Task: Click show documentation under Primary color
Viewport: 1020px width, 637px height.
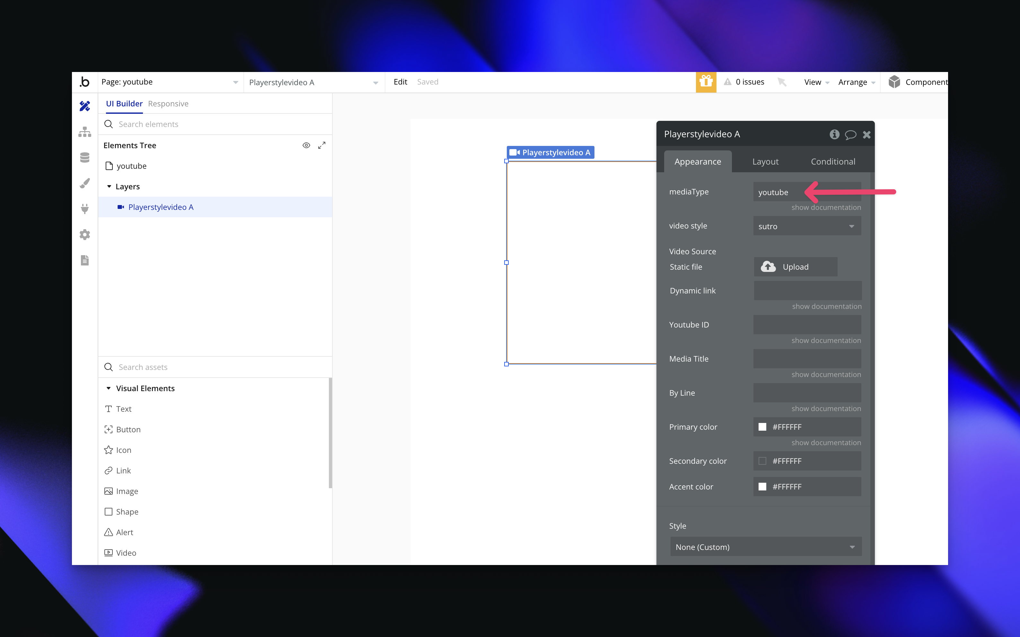Action: pos(826,443)
